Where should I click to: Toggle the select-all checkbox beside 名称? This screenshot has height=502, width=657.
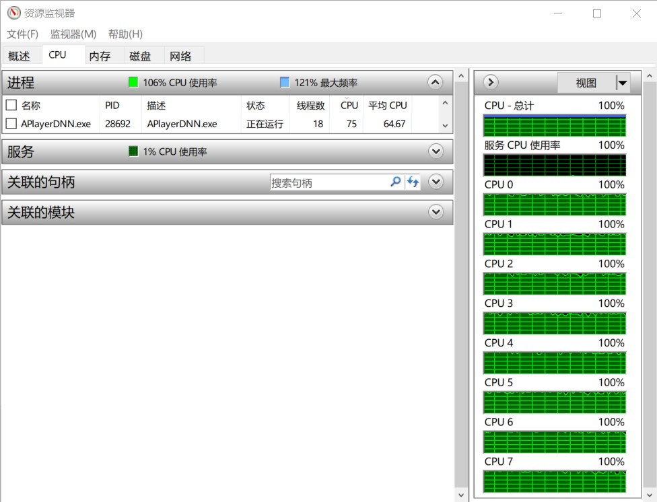click(11, 105)
